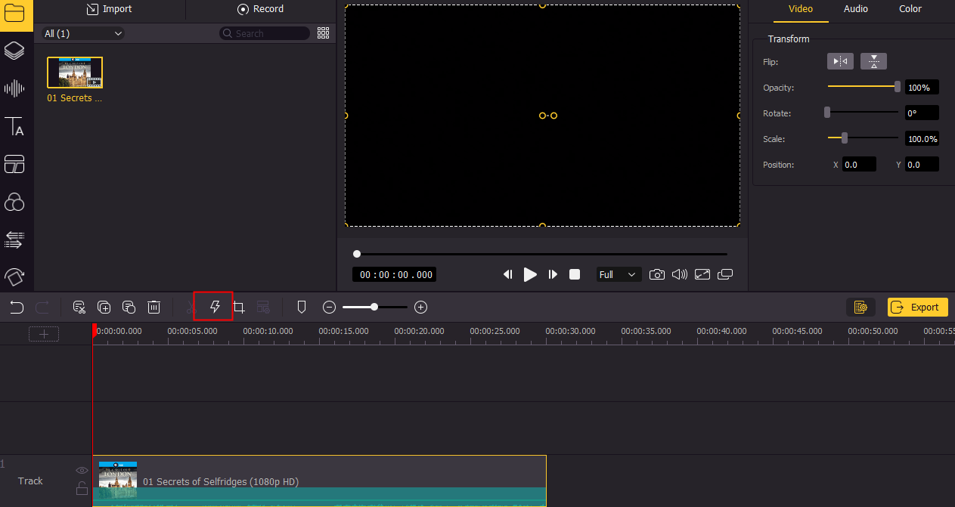Click the copy-circle toolbar icon
The height and width of the screenshot is (507, 955).
click(x=129, y=308)
